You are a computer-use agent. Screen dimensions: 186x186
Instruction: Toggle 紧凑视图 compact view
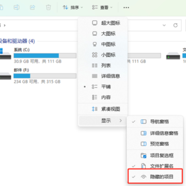(x=103, y=109)
